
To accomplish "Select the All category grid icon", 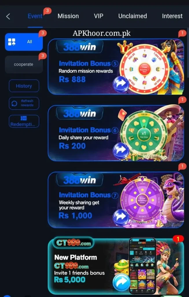I will coord(12,42).
